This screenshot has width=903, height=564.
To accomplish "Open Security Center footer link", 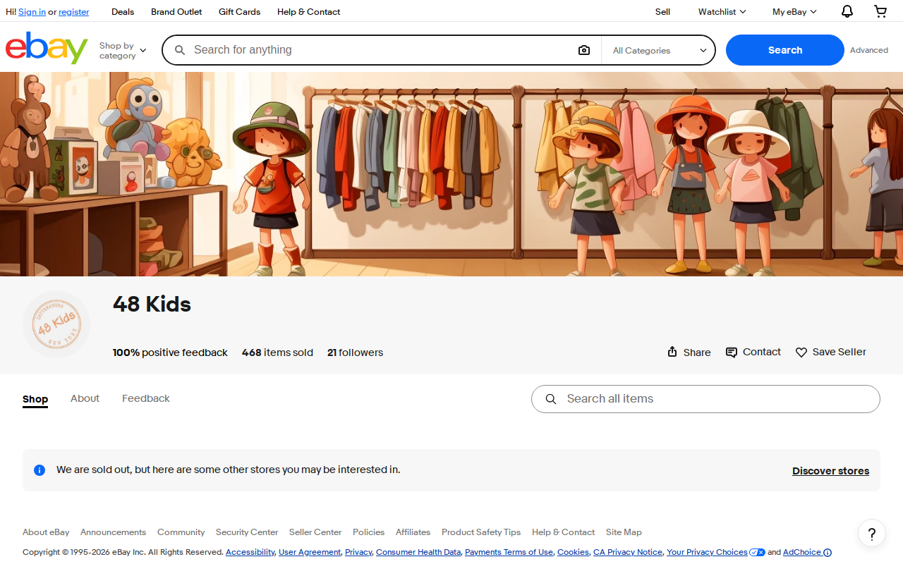I will [247, 532].
